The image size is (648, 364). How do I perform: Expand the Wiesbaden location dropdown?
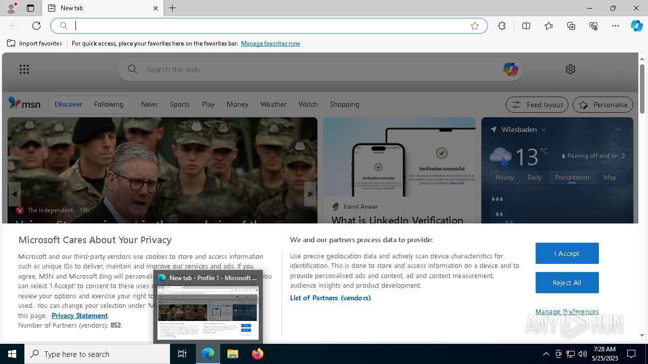pos(544,129)
